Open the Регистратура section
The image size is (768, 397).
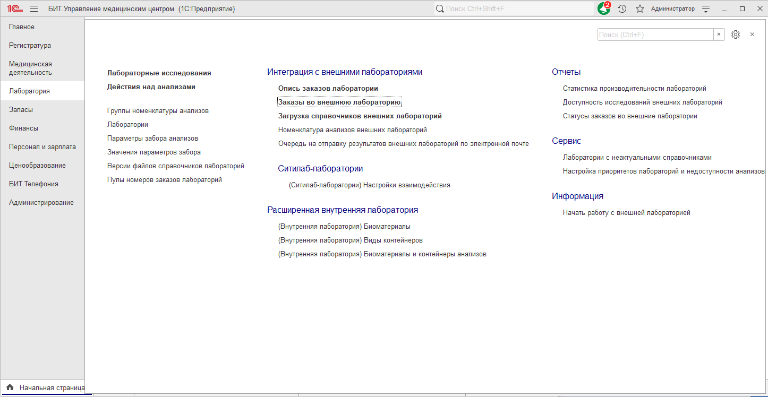click(30, 46)
